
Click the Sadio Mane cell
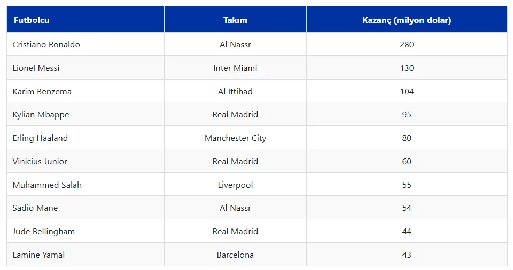(35, 208)
